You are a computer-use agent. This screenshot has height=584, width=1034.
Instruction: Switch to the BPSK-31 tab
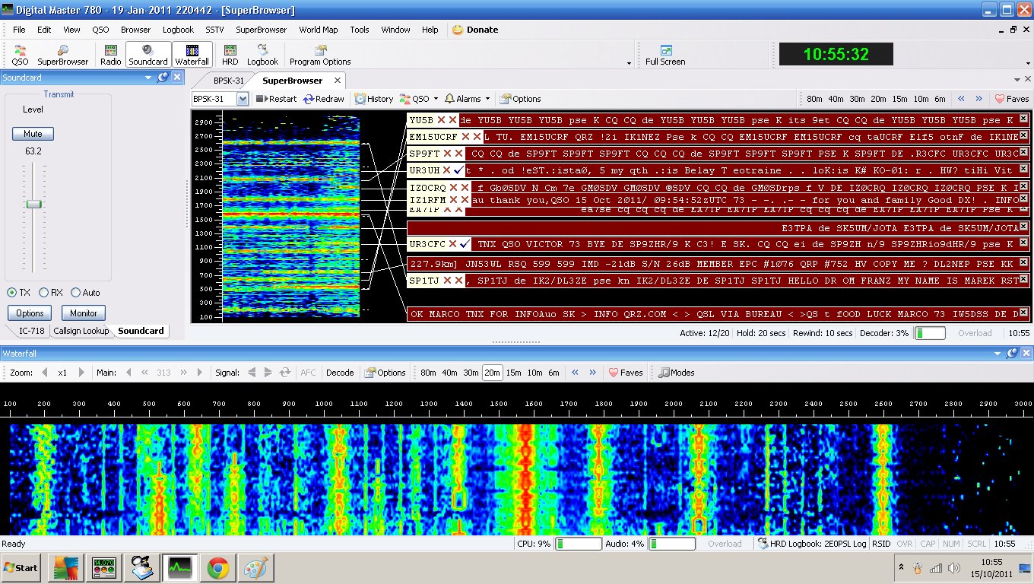(228, 80)
